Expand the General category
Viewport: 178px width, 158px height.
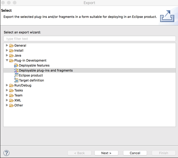[7, 45]
